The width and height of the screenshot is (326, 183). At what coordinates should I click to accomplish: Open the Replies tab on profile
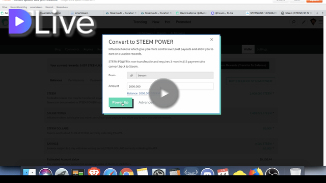tap(88, 49)
